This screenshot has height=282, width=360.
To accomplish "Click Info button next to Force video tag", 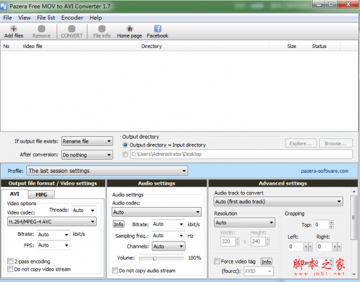I will tap(266, 262).
